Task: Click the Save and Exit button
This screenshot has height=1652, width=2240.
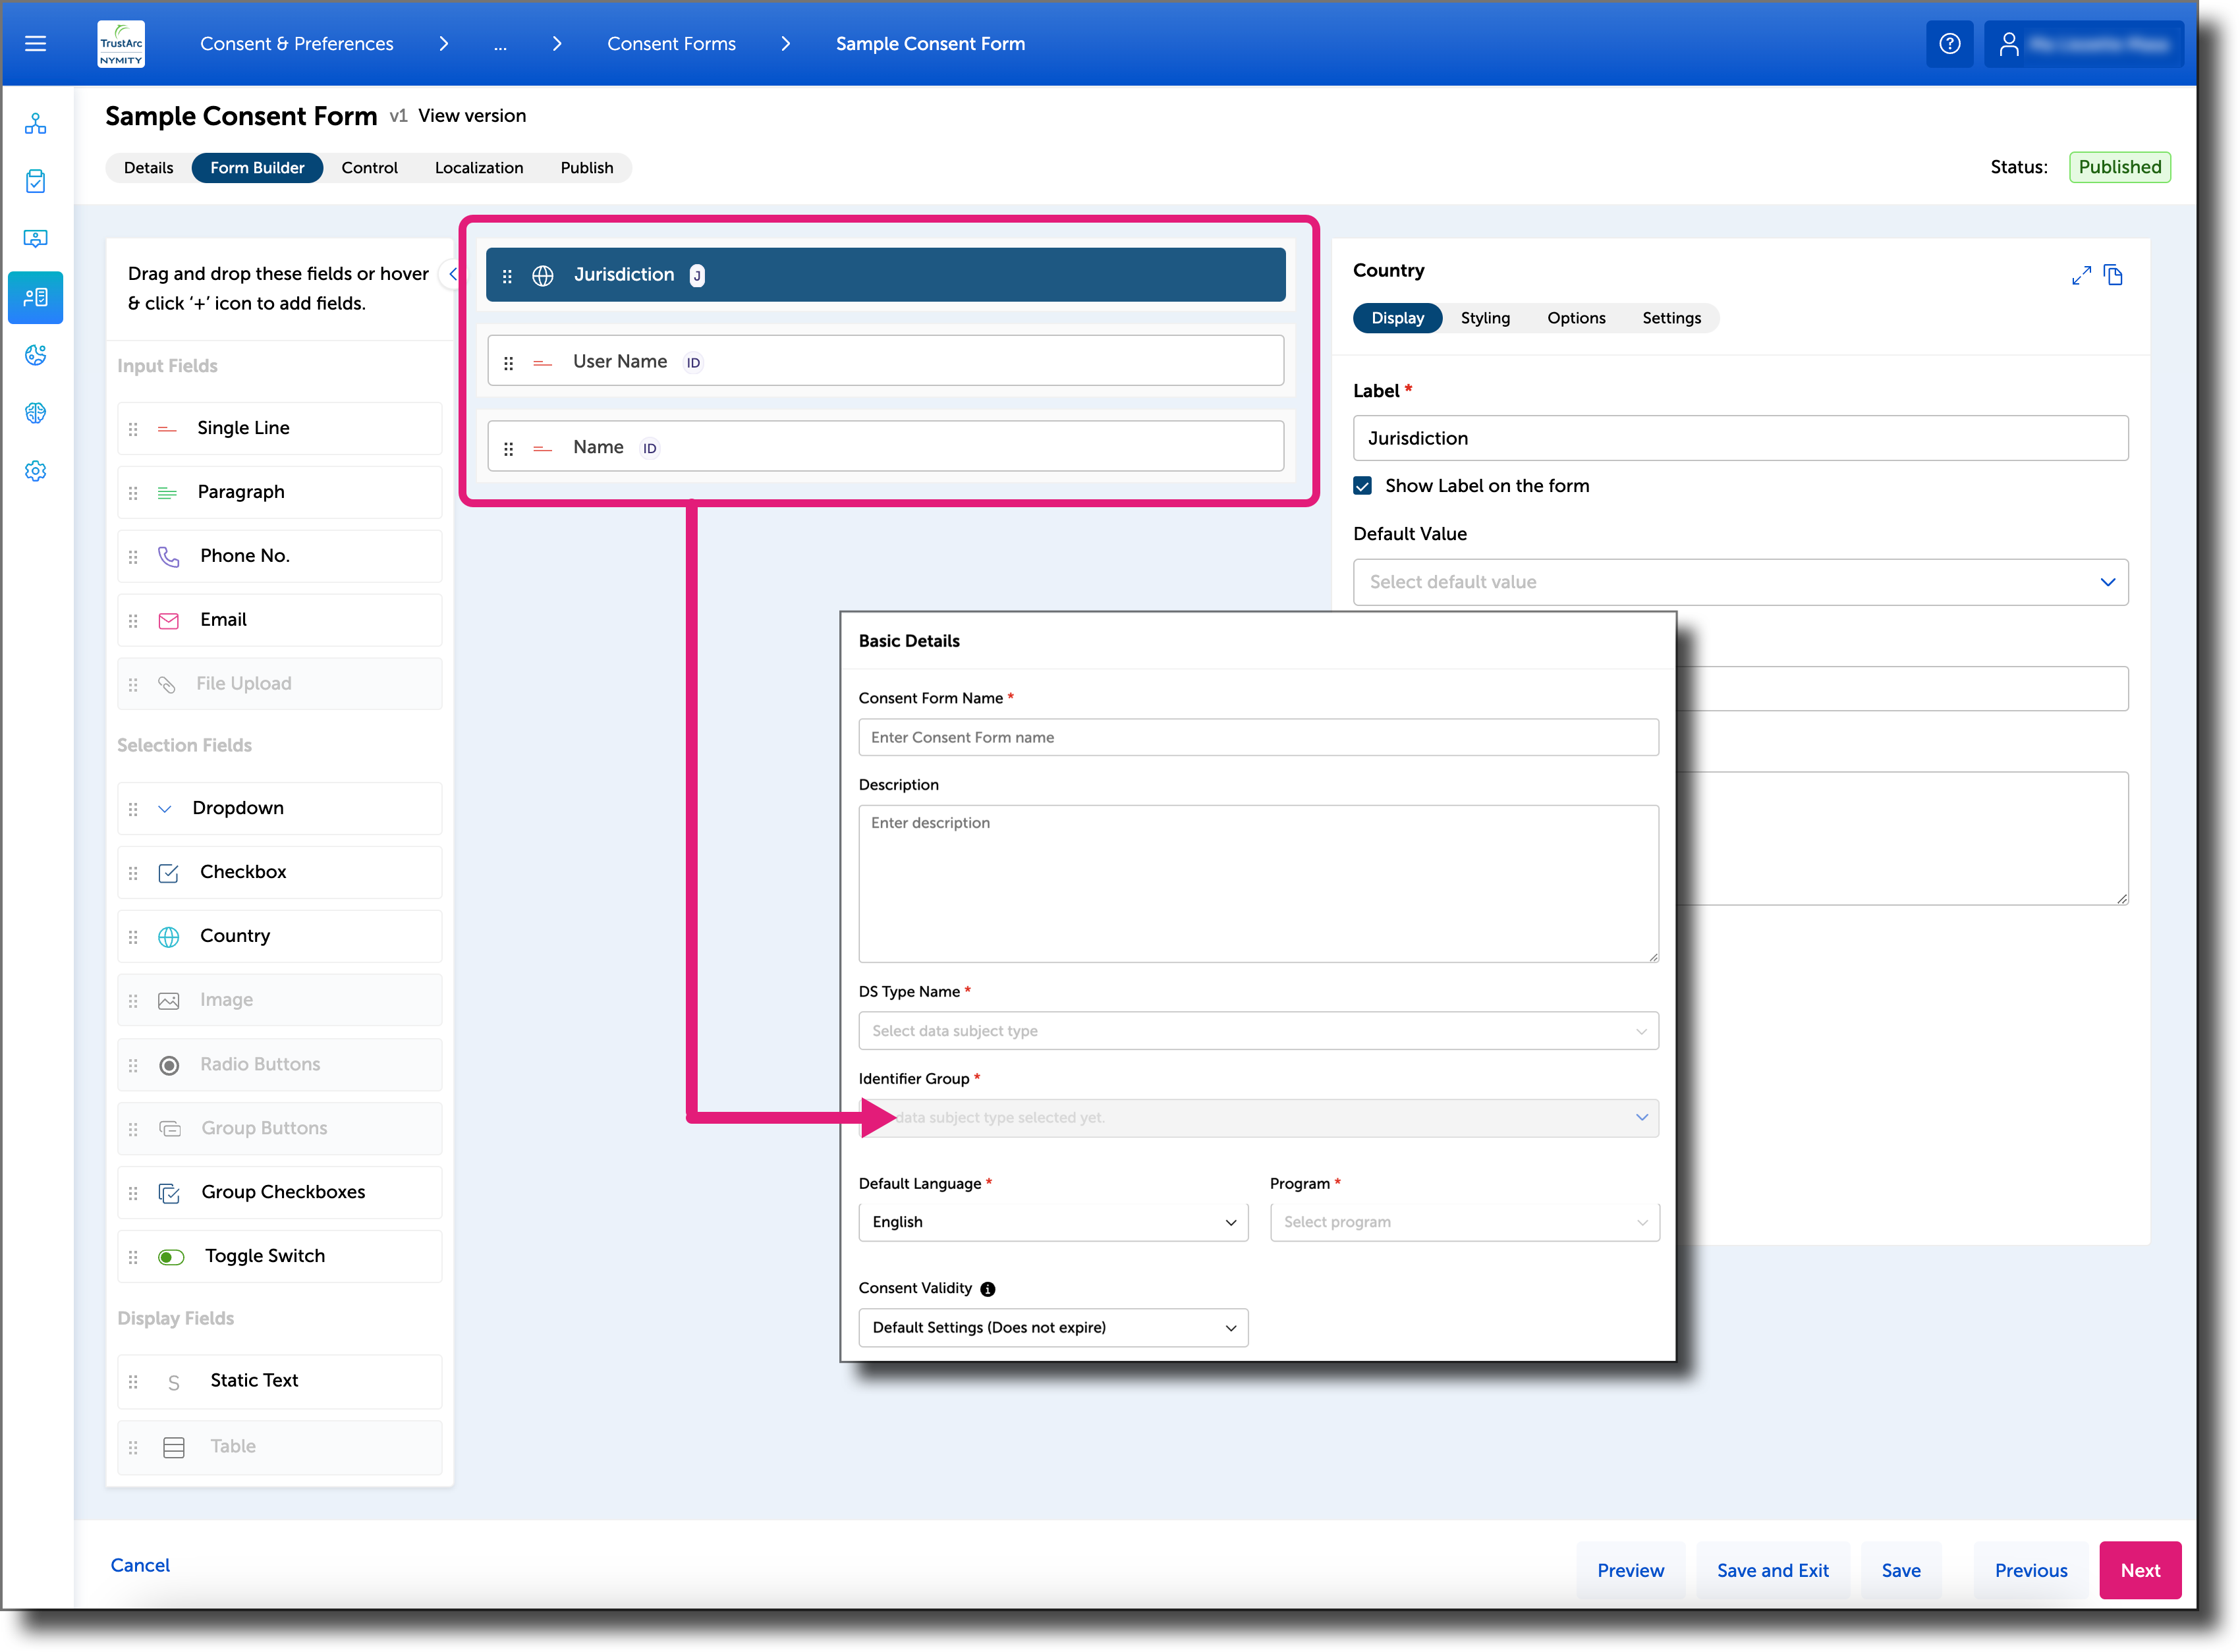Action: coord(1772,1570)
